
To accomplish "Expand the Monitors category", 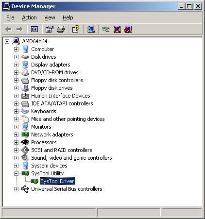I will click(x=16, y=127).
